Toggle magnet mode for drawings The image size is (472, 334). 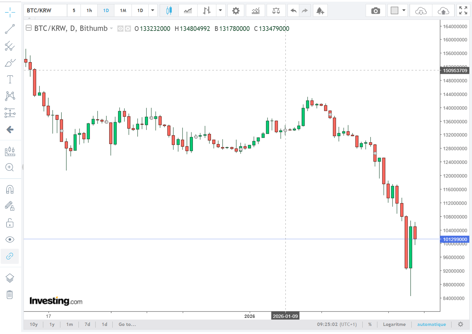coord(10,190)
